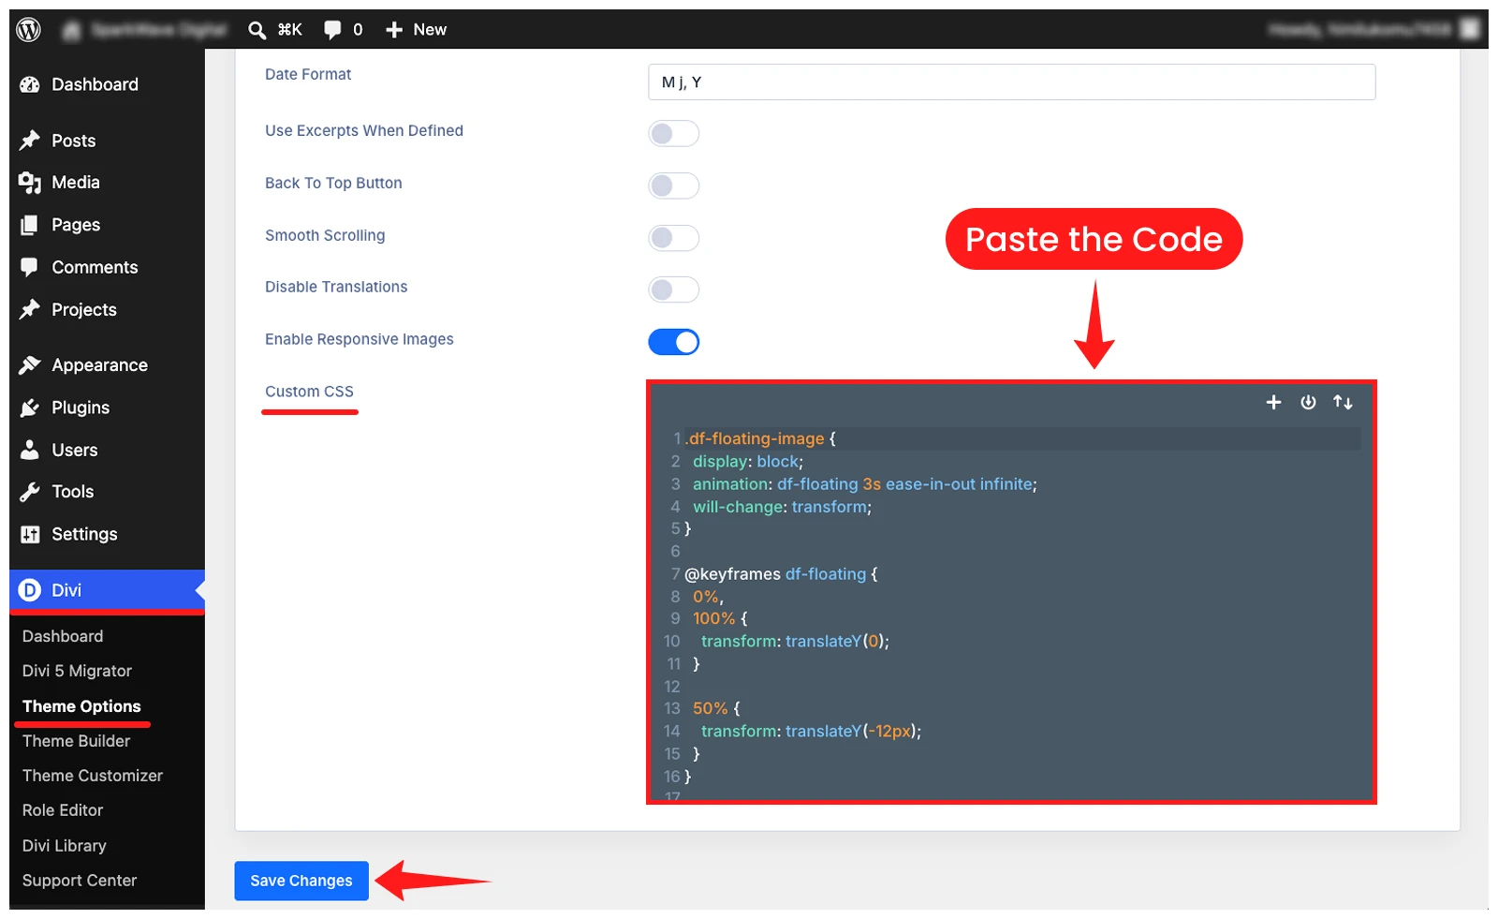Click the Users person icon
Screen dimensions: 1498x919
click(x=30, y=450)
